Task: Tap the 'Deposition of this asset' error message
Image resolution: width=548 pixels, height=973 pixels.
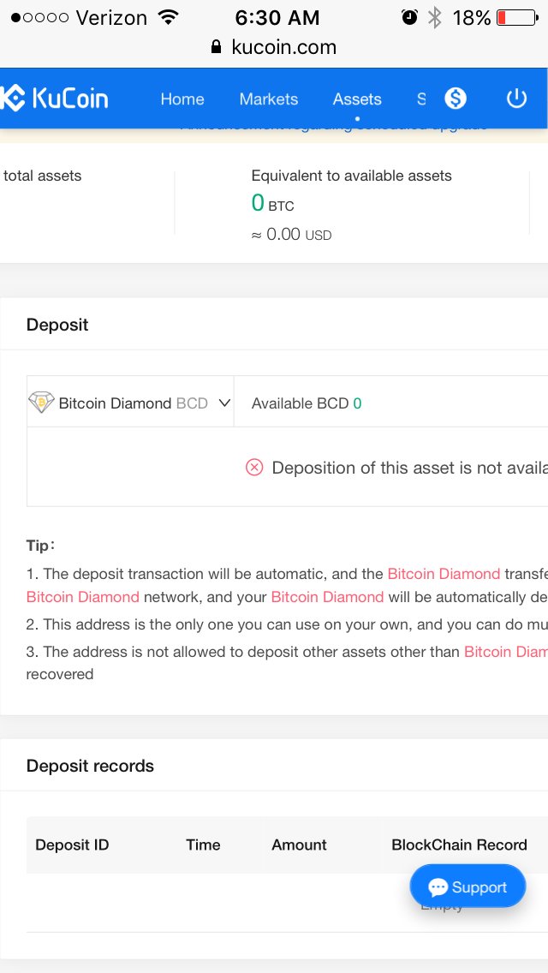Action: 409,468
